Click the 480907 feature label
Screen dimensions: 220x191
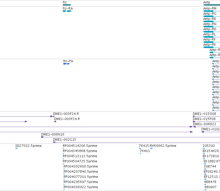tap(210, 187)
